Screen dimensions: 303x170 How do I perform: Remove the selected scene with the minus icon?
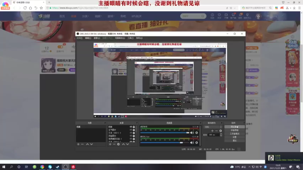pos(82,144)
